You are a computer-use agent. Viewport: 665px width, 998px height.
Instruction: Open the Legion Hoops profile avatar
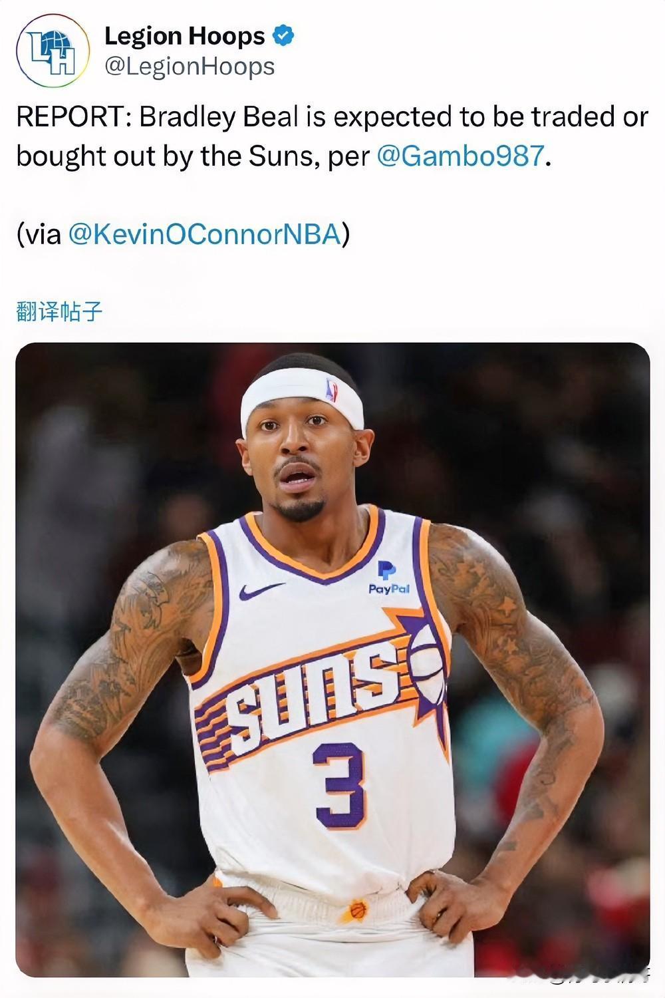(53, 51)
